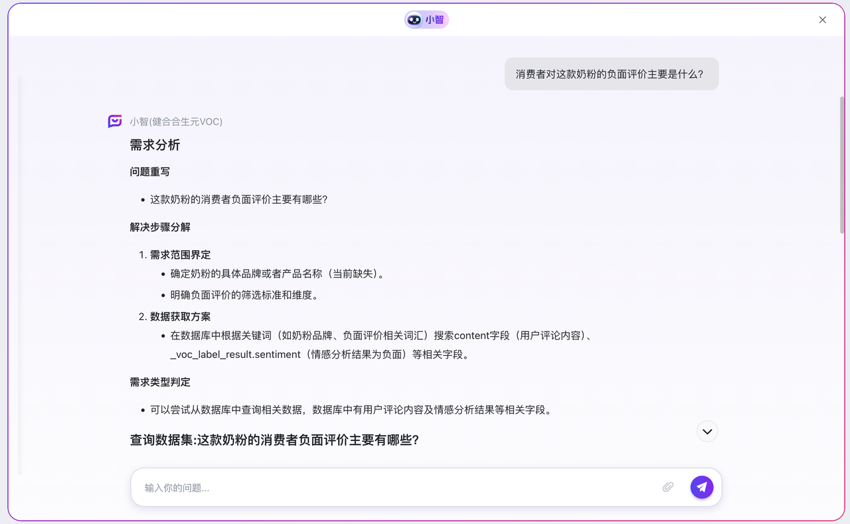Screen dimensions: 850x524
Task: Click the 需求分析 heading
Action: [155, 145]
